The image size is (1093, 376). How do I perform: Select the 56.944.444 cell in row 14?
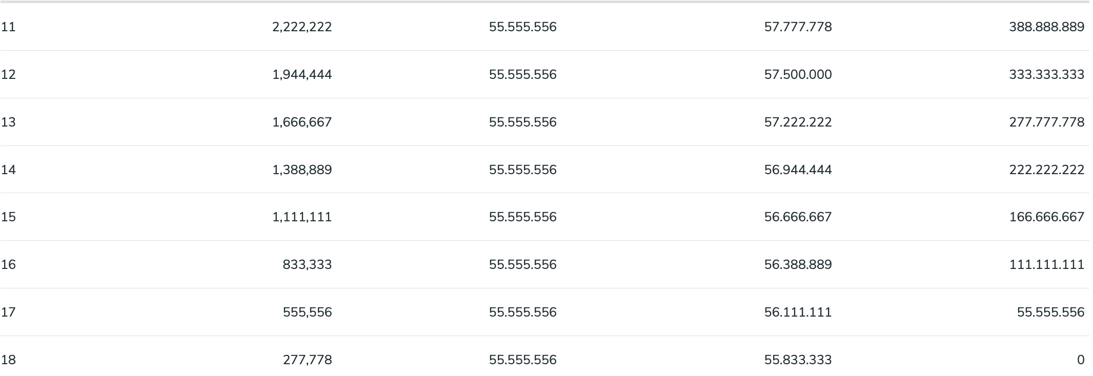coord(798,170)
